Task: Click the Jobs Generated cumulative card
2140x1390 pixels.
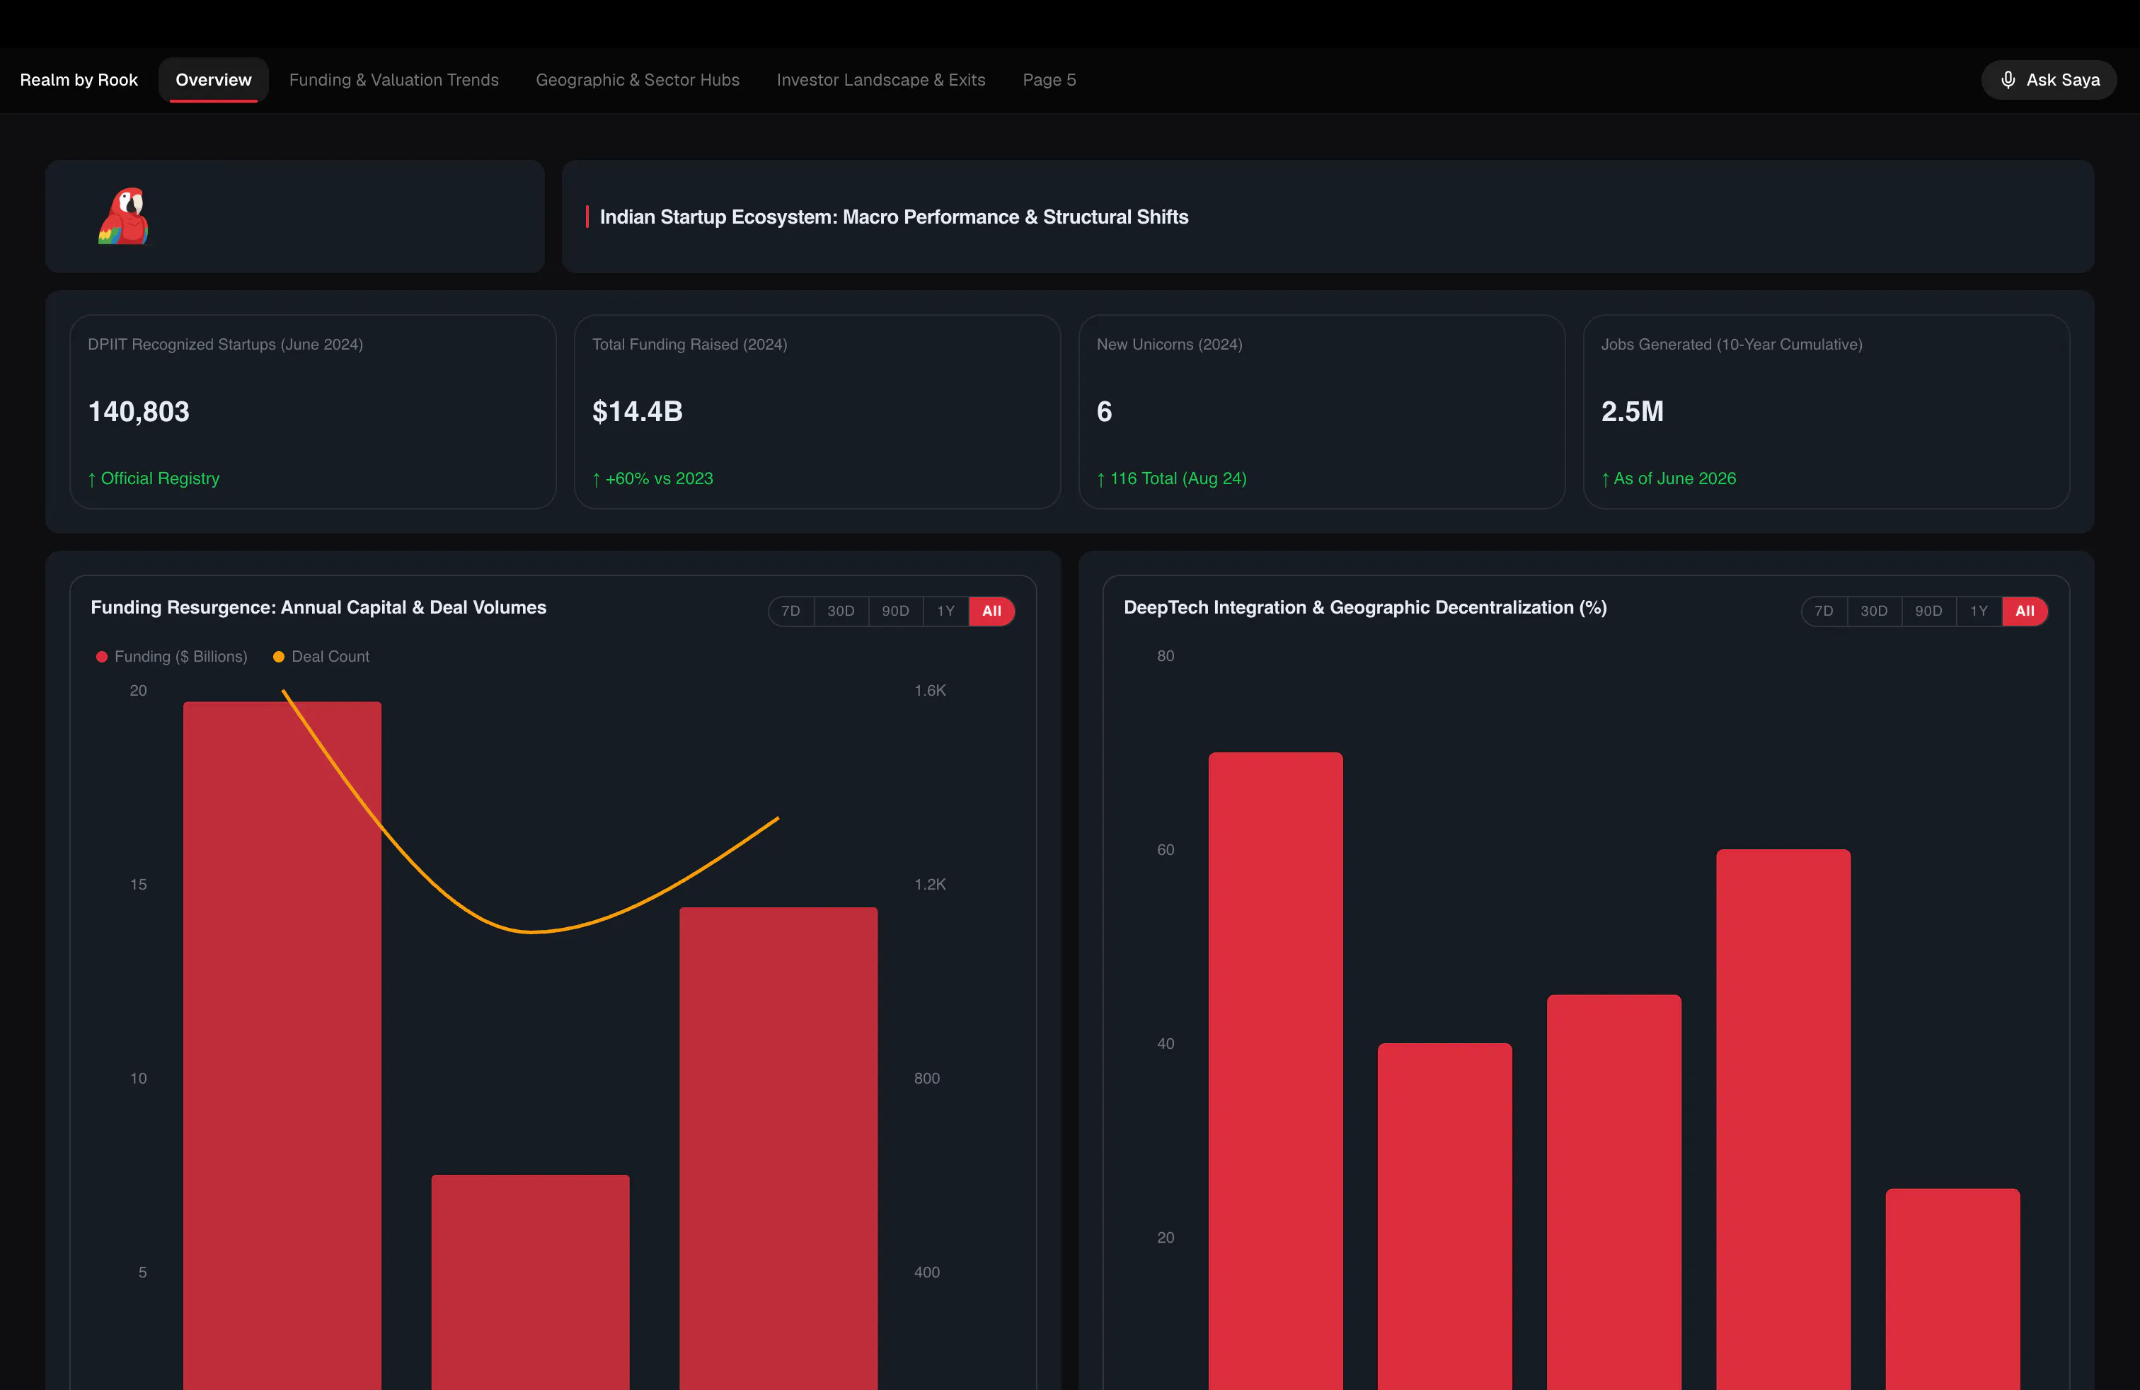Action: coord(1827,412)
